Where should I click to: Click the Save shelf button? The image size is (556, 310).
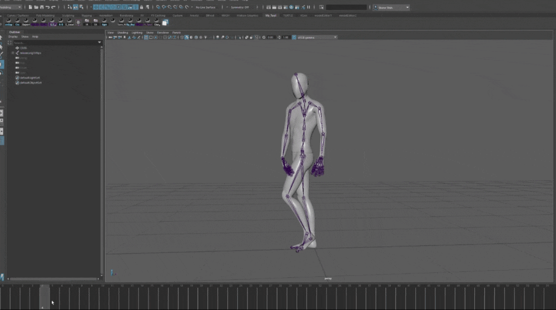click(x=121, y=23)
